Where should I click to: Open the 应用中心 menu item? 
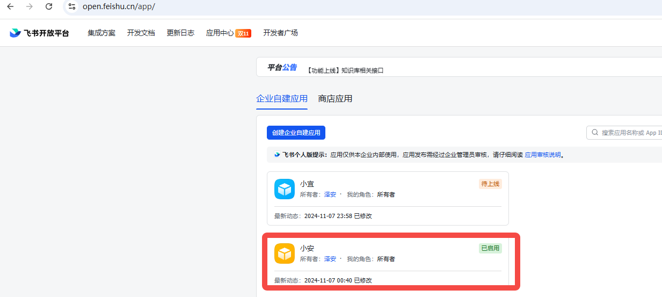click(x=220, y=33)
